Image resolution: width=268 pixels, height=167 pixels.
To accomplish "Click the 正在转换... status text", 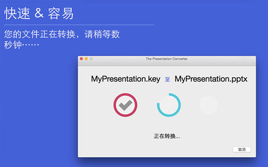I will point(167,136).
